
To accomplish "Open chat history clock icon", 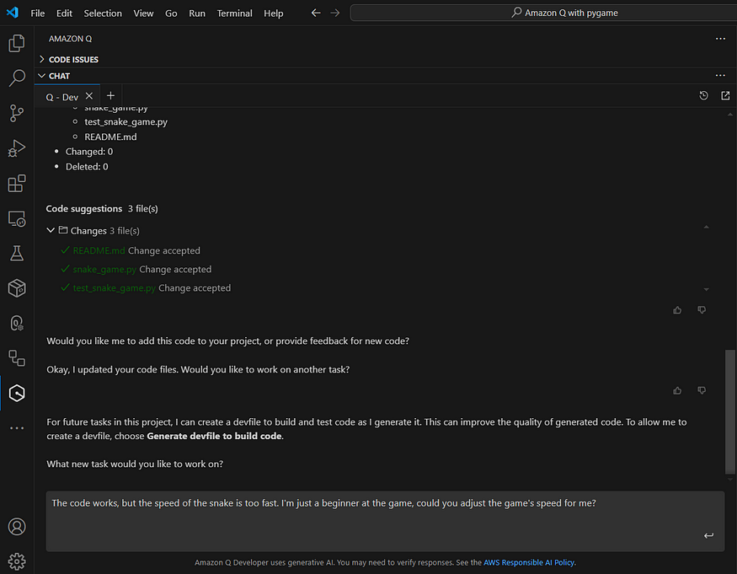I will coord(703,95).
